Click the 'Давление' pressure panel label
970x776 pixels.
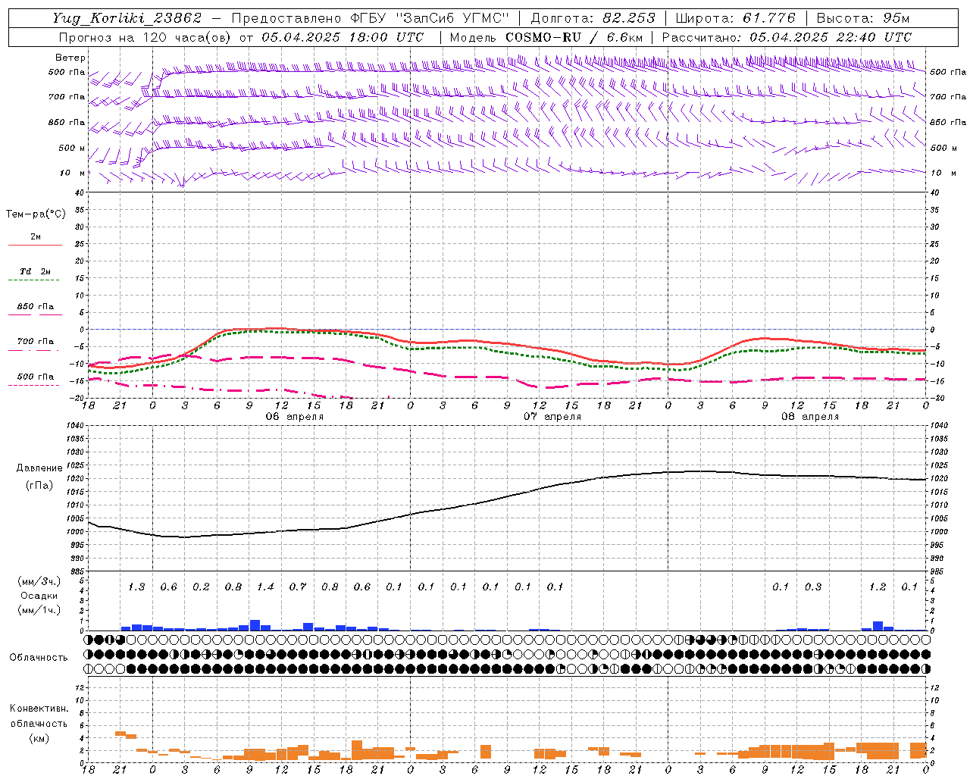pyautogui.click(x=39, y=468)
